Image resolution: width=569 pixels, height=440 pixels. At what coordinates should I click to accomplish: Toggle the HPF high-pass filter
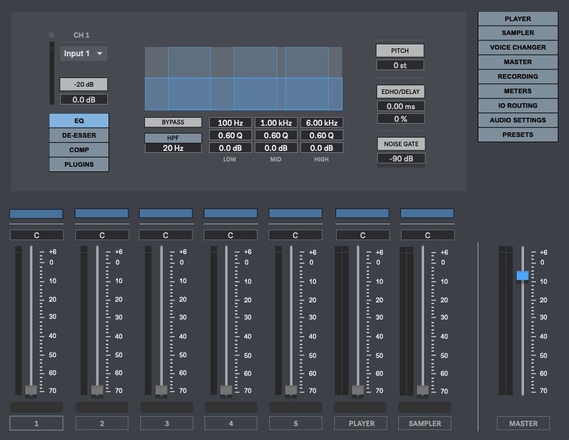tap(173, 137)
